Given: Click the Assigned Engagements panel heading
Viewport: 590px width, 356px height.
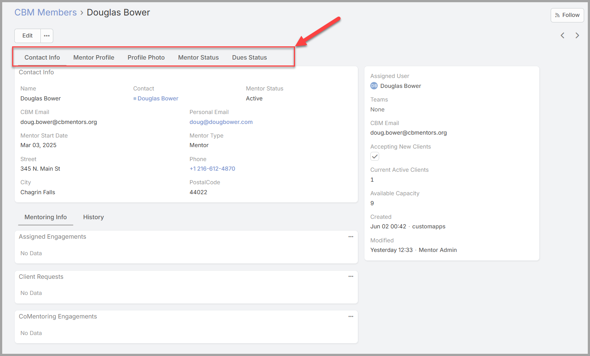Looking at the screenshot, I should [53, 236].
